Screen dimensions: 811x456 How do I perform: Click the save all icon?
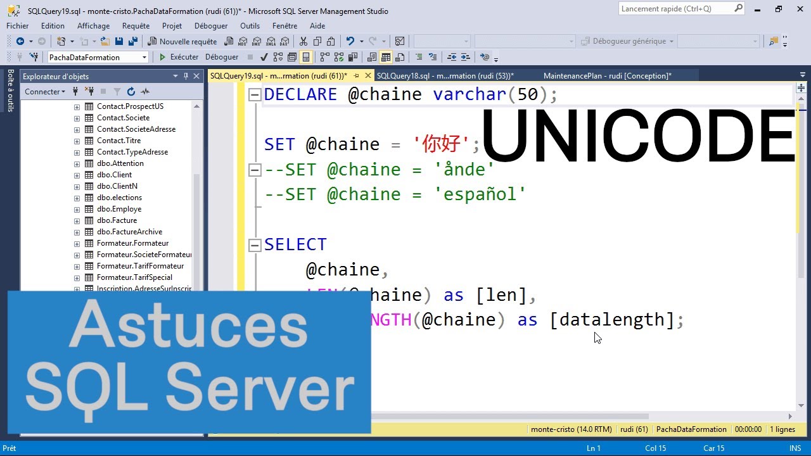click(x=133, y=41)
